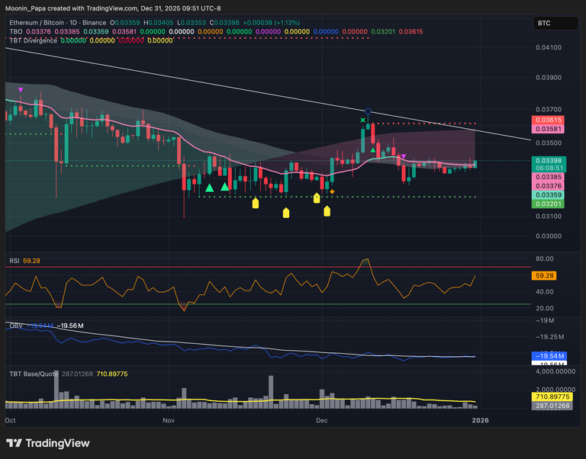
Task: Select the TBT Divergence indicator legend
Action: click(x=33, y=40)
